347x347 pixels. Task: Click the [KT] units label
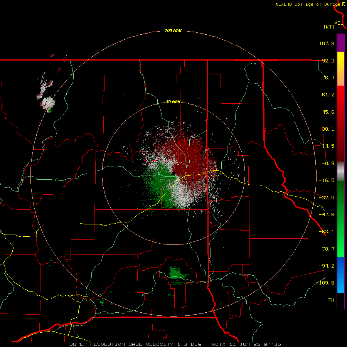329,27
